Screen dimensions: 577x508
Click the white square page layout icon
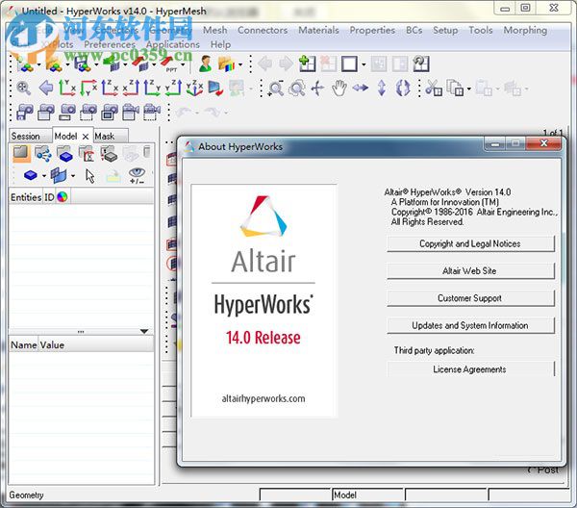tap(349, 64)
